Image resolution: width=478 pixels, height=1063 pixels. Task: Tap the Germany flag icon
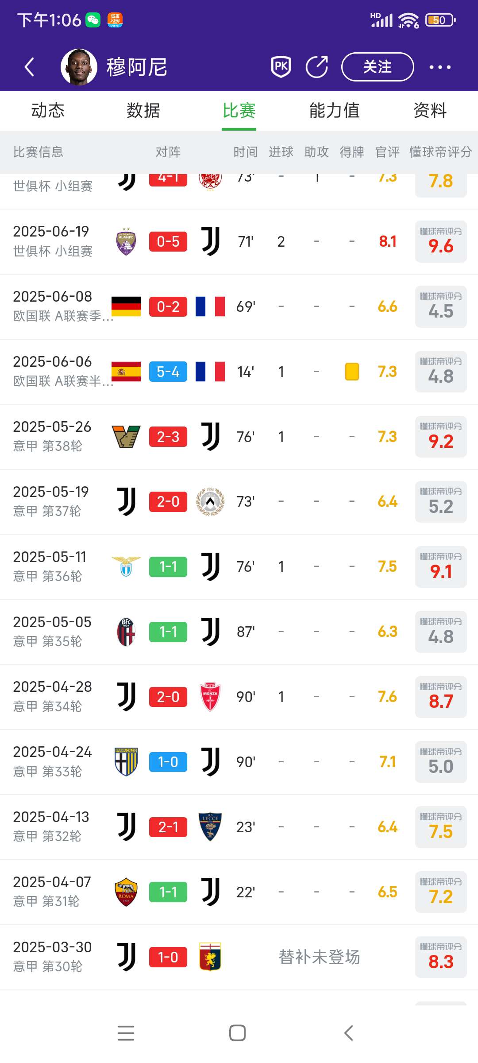[126, 306]
